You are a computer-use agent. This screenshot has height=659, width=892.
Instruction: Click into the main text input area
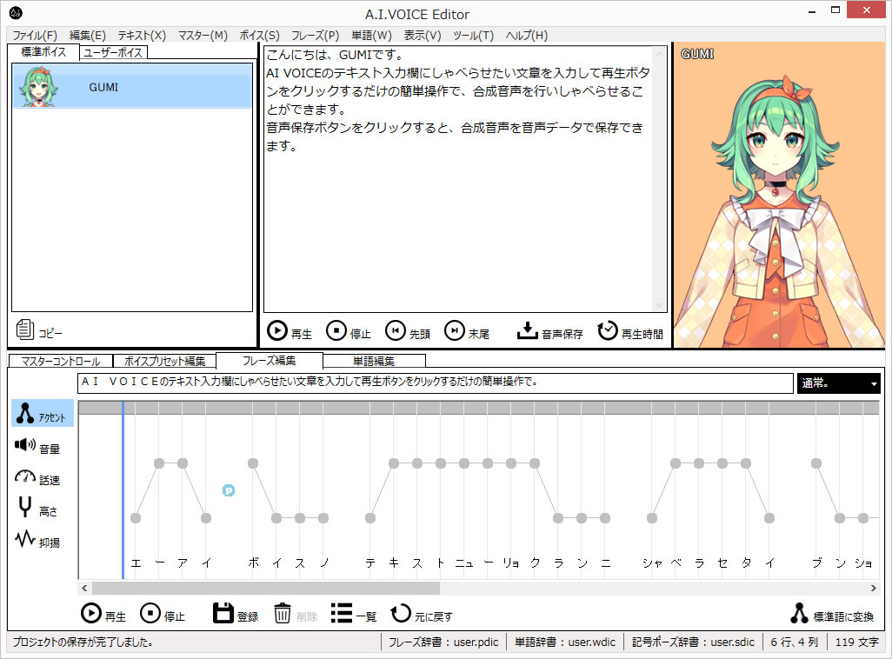pos(458,179)
